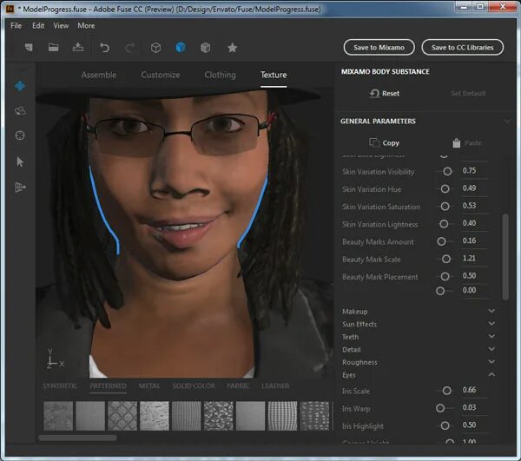The height and width of the screenshot is (461, 521).
Task: Click the parameters panel vertical scrollbar
Action: [505, 257]
